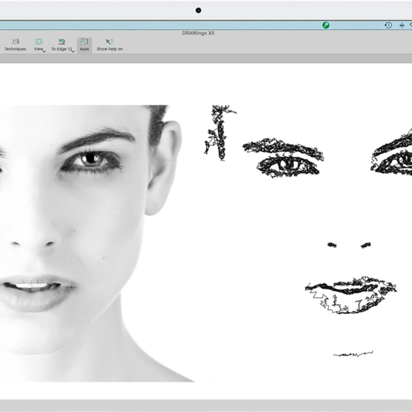The width and height of the screenshot is (412, 412).
Task: Open the View tool icon
Action: [38, 41]
